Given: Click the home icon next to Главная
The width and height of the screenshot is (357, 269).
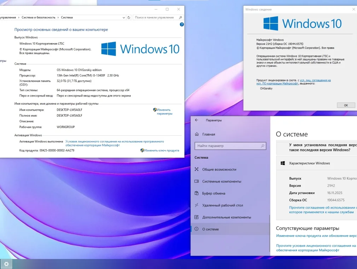Looking at the screenshot, I should pyautogui.click(x=197, y=134).
